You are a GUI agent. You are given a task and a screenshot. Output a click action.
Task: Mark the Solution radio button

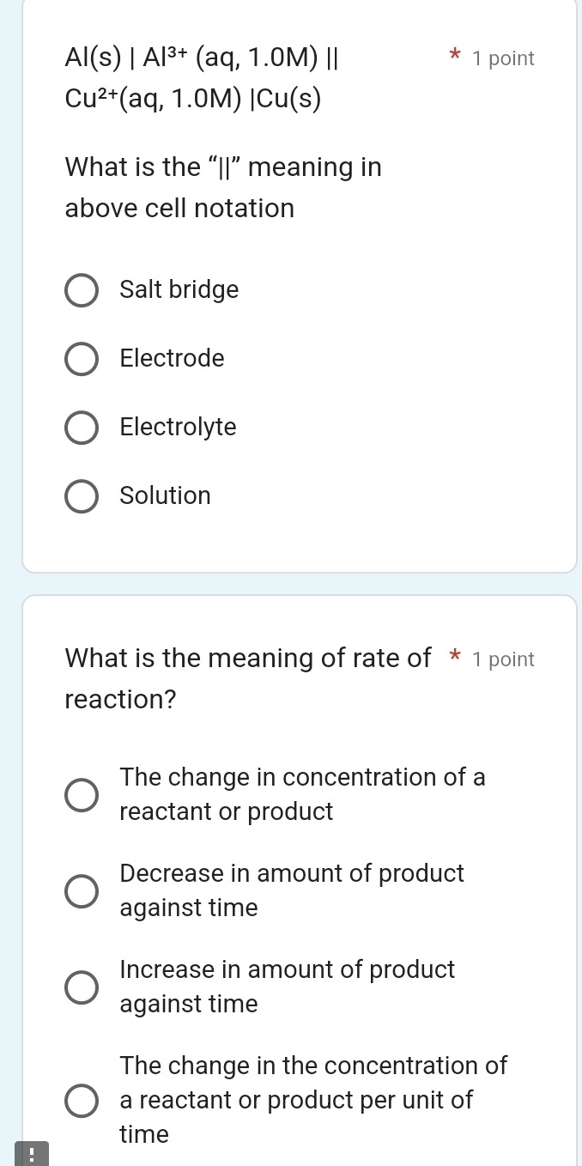(82, 496)
